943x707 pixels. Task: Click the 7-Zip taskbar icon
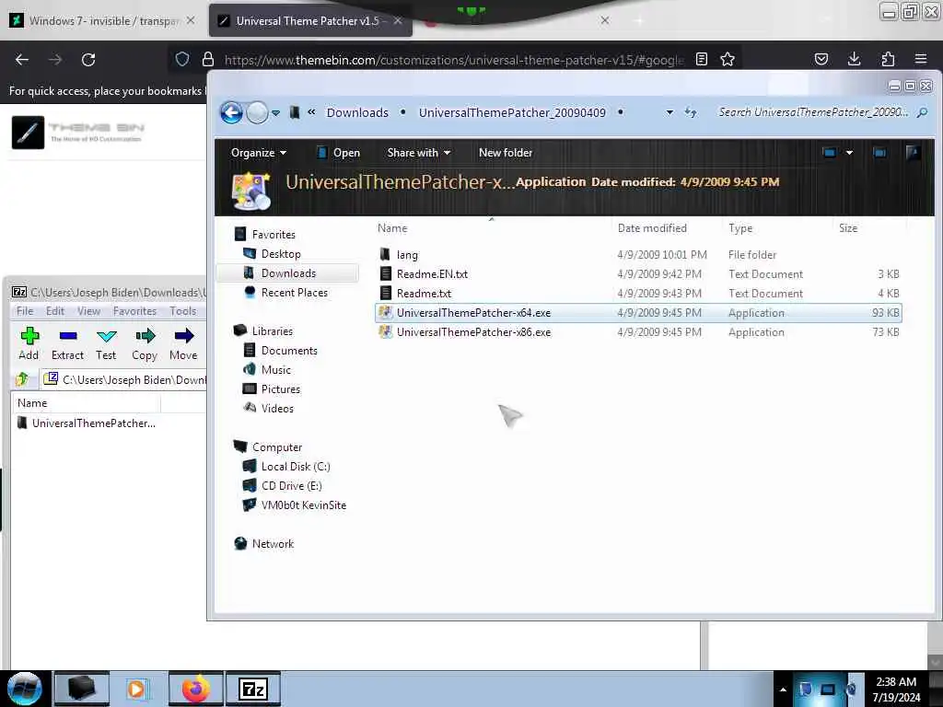253,689
